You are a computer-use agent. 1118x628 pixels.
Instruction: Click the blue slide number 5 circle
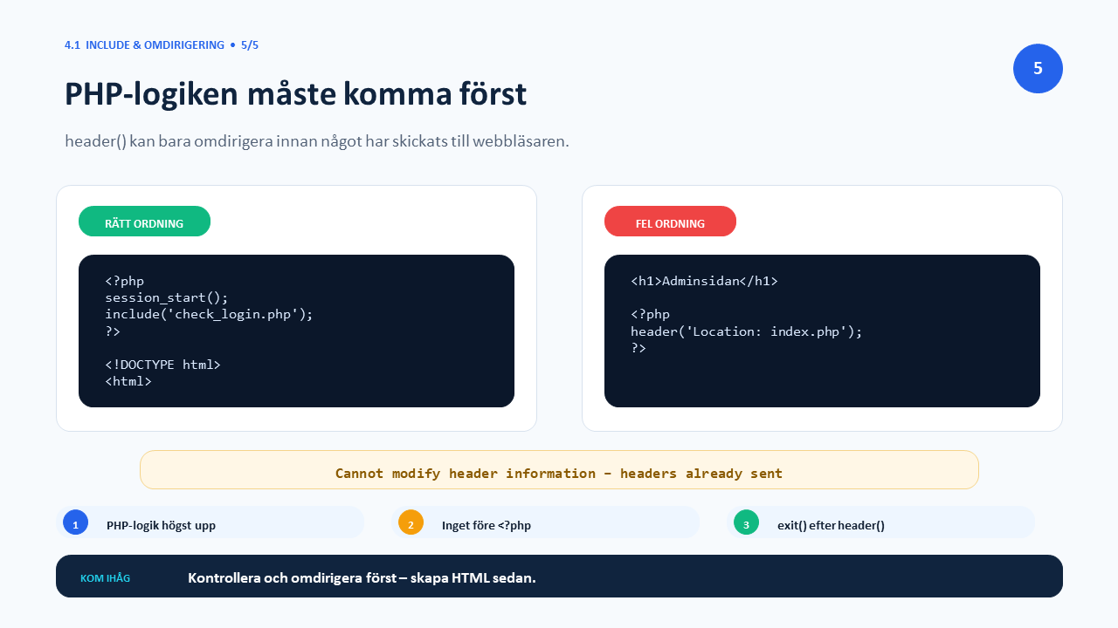1038,68
